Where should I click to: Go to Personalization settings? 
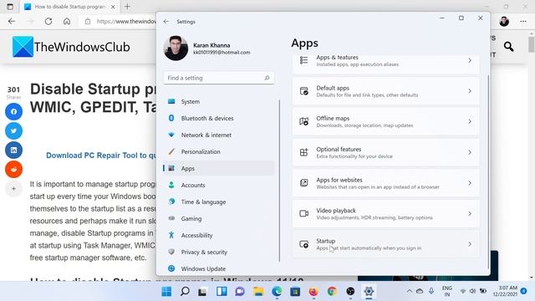click(218, 151)
